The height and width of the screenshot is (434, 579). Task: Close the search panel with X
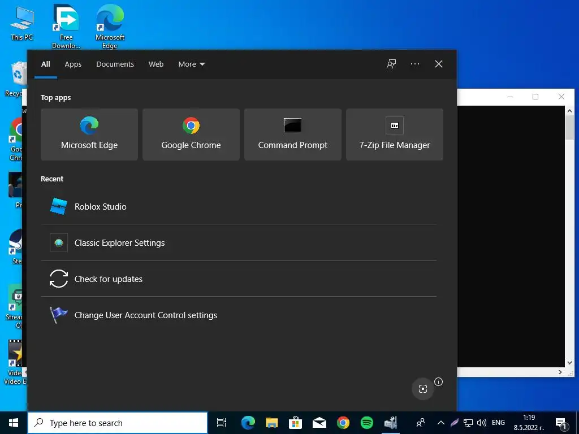coord(439,64)
